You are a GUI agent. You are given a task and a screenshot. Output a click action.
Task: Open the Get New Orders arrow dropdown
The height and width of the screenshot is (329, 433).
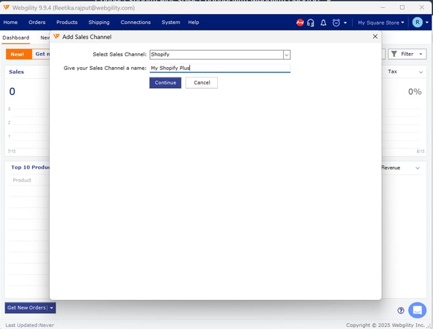52,308
